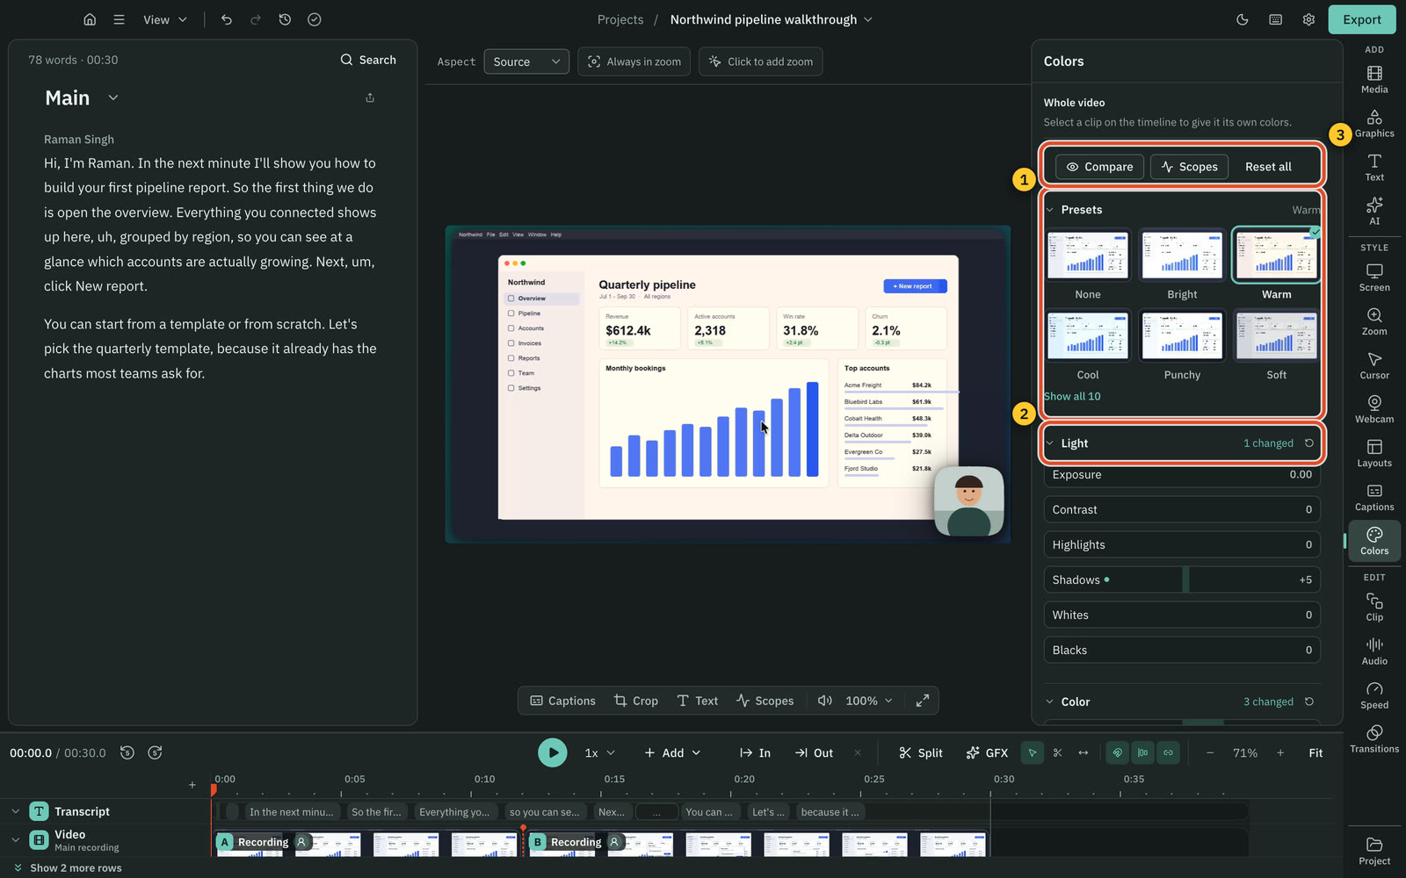Show all 10 presets
The height and width of the screenshot is (878, 1406).
point(1072,396)
